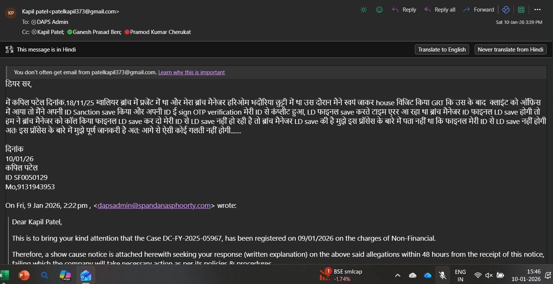The height and width of the screenshot is (284, 553).
Task: Toggle the microphone mute tray icon
Action: click(443, 275)
